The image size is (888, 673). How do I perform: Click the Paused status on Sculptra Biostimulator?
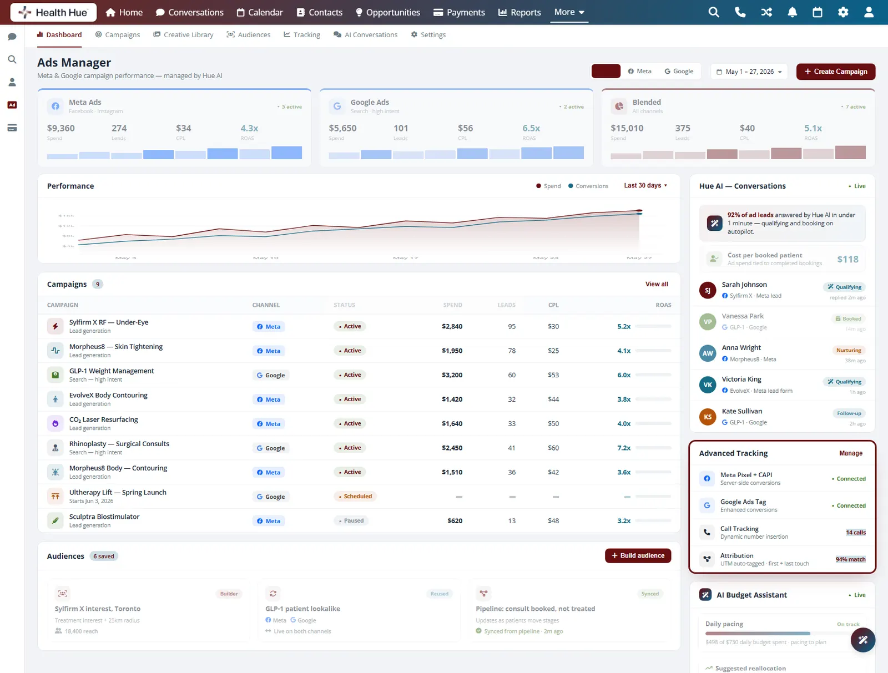point(351,520)
